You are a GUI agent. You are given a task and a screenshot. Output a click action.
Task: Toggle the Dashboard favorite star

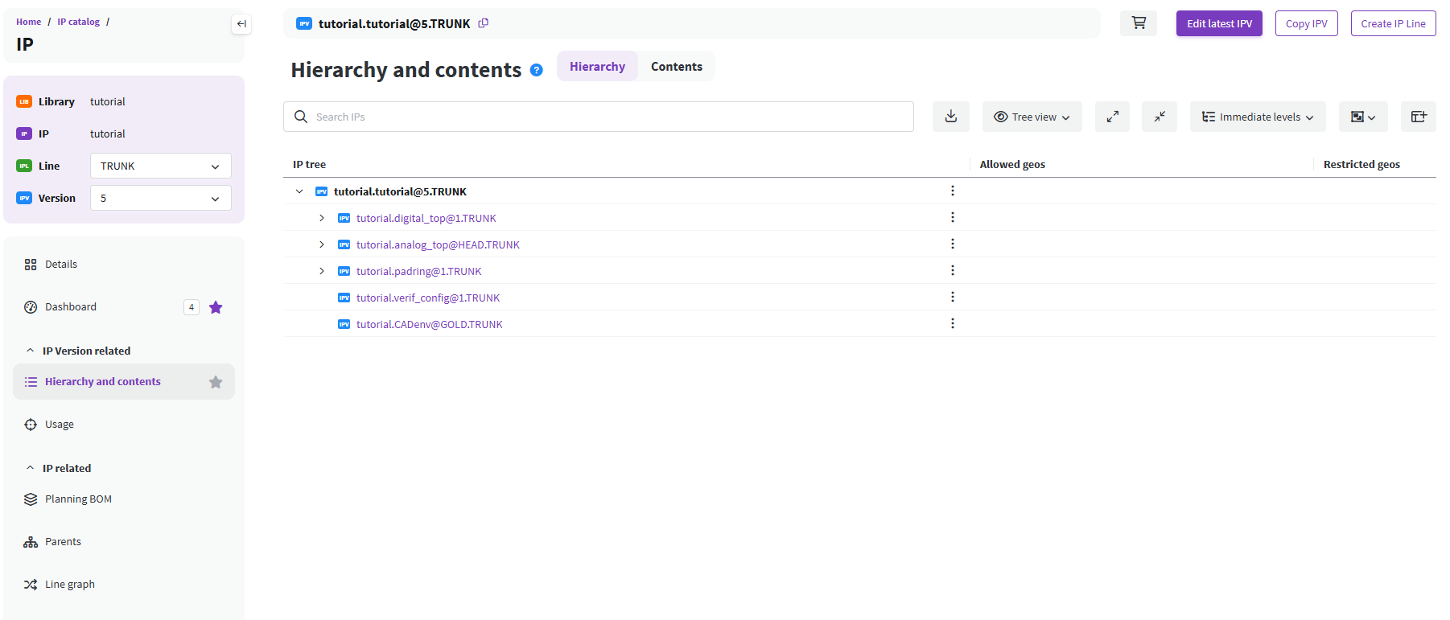[x=216, y=307]
